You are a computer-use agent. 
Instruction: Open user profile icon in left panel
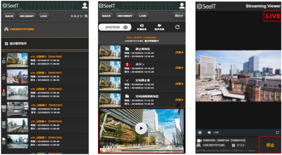click(85, 6)
